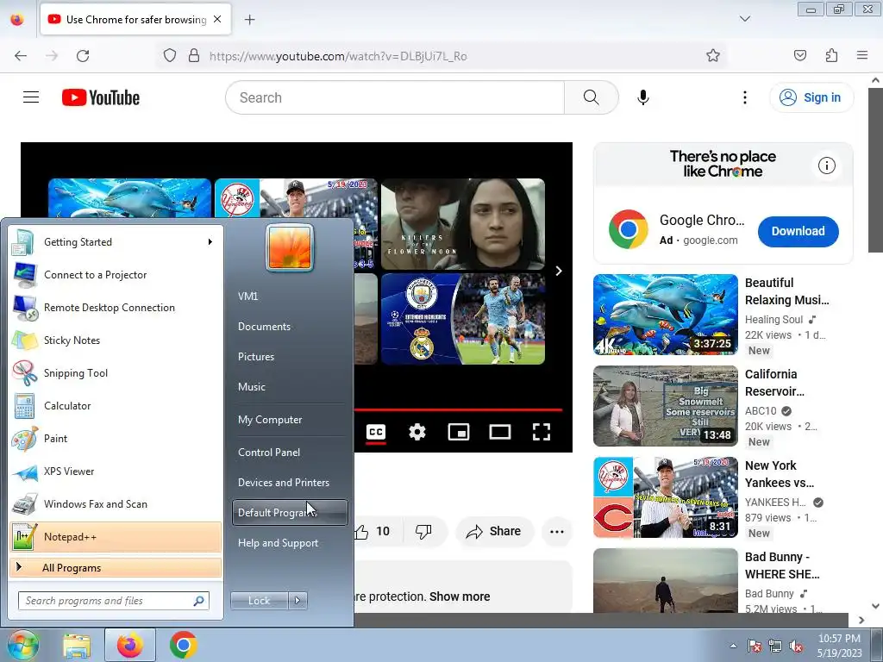The width and height of the screenshot is (883, 662).
Task: Open XPS Viewer
Action: pos(116,472)
